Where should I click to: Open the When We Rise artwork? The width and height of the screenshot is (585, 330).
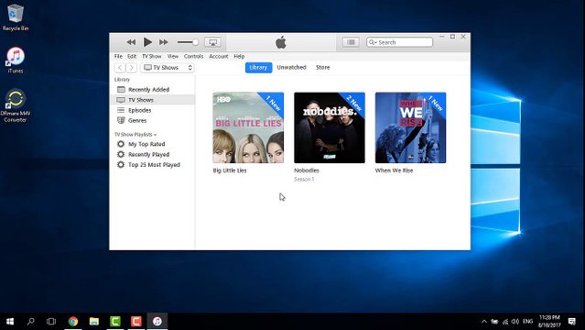tap(410, 127)
